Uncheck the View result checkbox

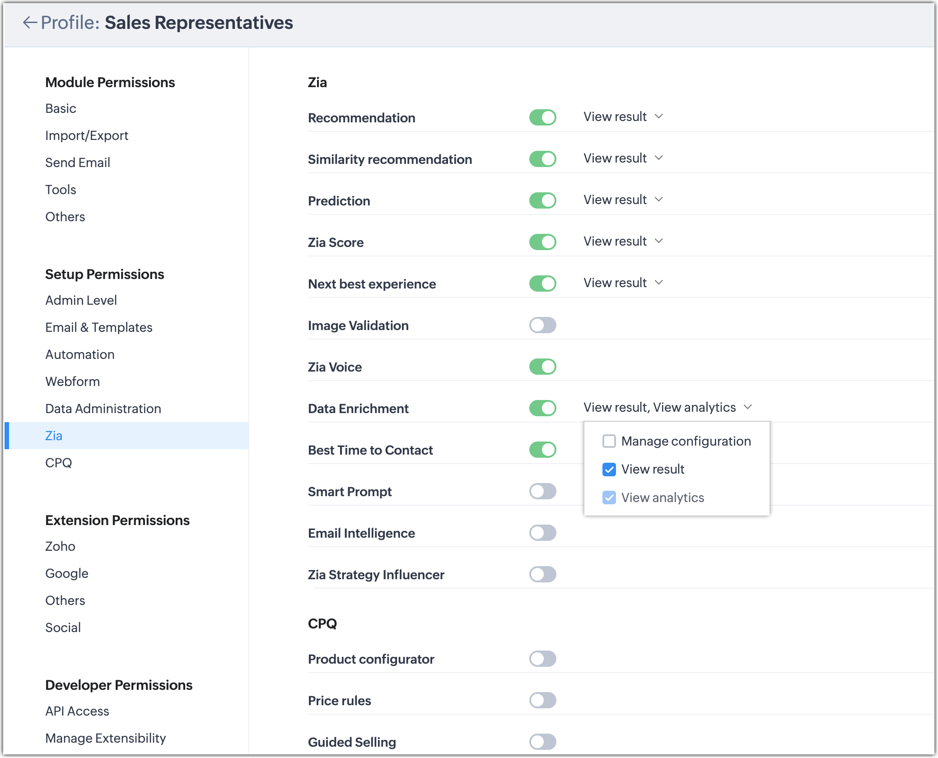pyautogui.click(x=609, y=470)
